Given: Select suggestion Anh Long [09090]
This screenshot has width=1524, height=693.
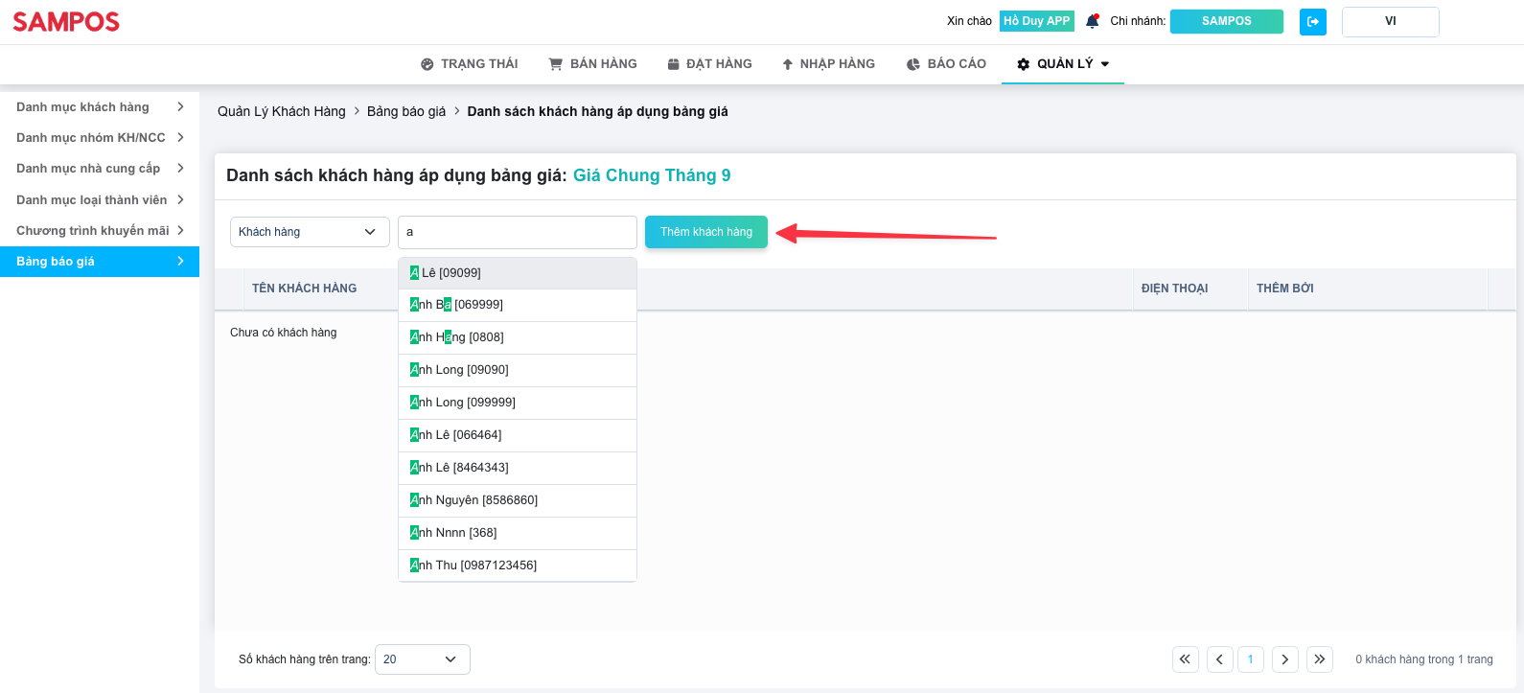Looking at the screenshot, I should pos(518,370).
